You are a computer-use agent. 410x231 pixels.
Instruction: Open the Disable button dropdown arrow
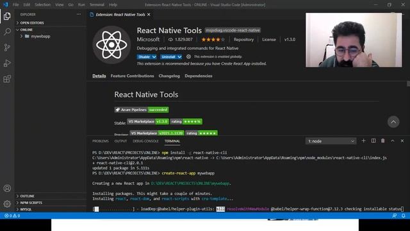pyautogui.click(x=154, y=56)
